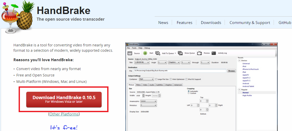Select the AppleTV 3 preset
292x131 pixels.
coord(246,81)
